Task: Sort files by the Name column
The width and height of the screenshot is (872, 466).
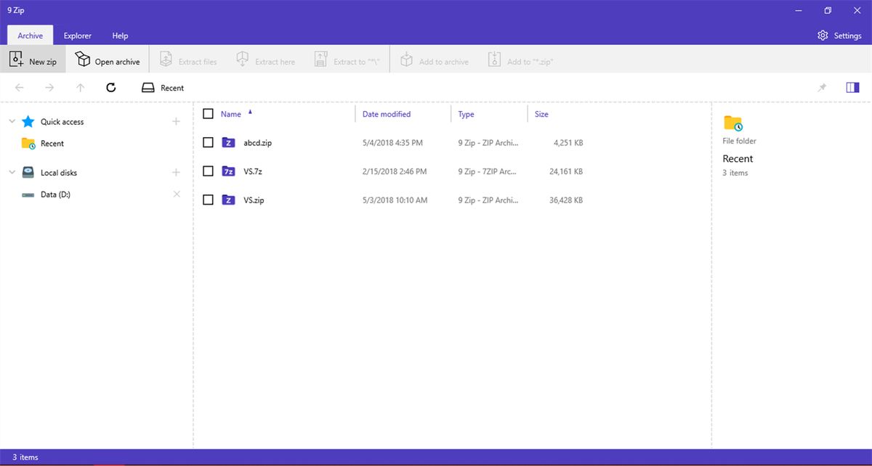Action: pos(231,114)
